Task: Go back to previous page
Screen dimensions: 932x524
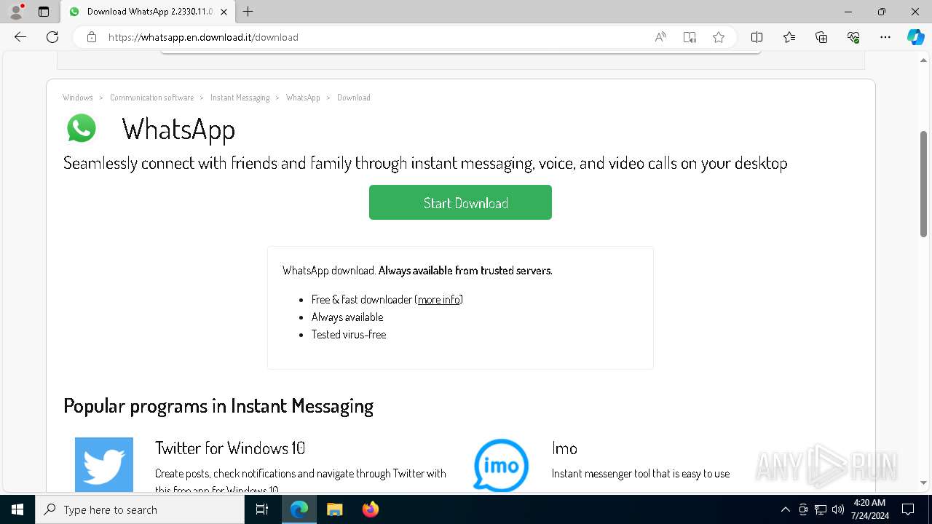Action: point(20,37)
